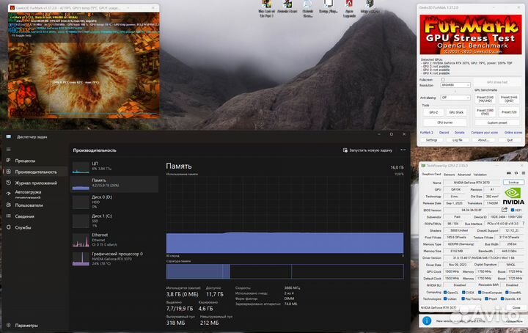Toggle the PhysX checkbox
528x333 pixels.
click(x=486, y=299)
